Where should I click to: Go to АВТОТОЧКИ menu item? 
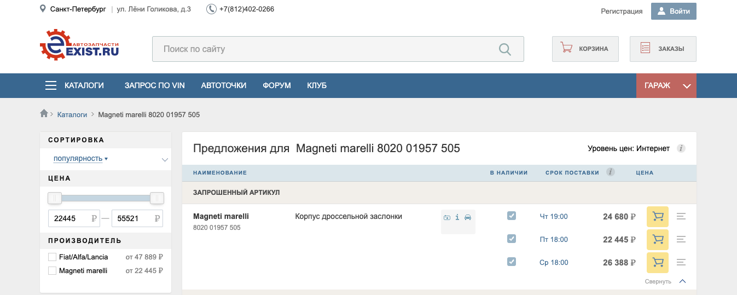[x=224, y=85]
